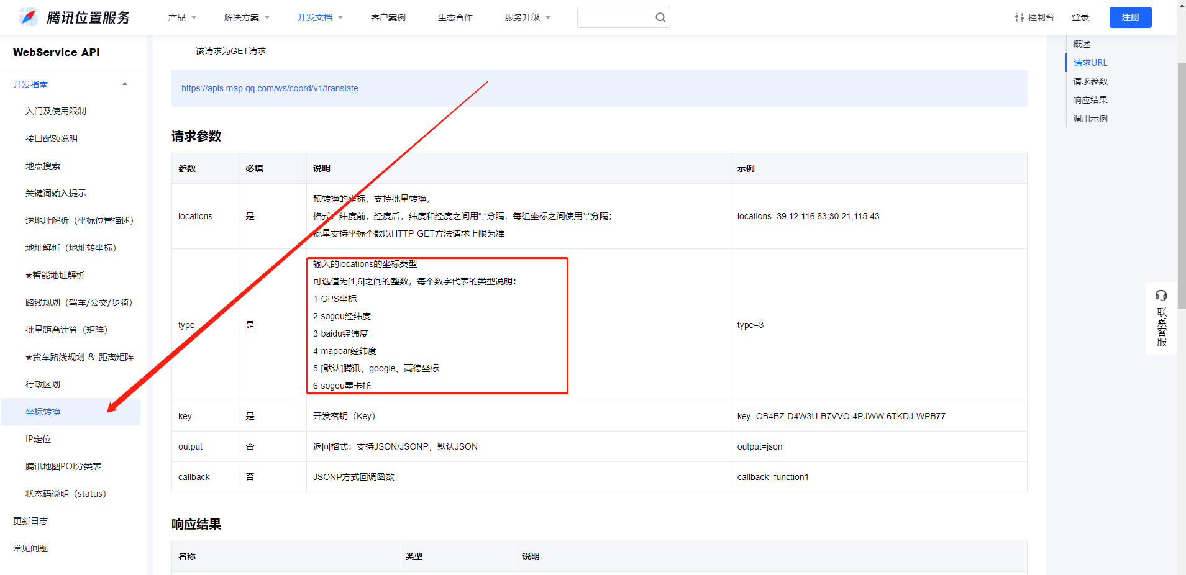1186x575 pixels.
Task: Open the 生态合作 menu item
Action: click(455, 17)
